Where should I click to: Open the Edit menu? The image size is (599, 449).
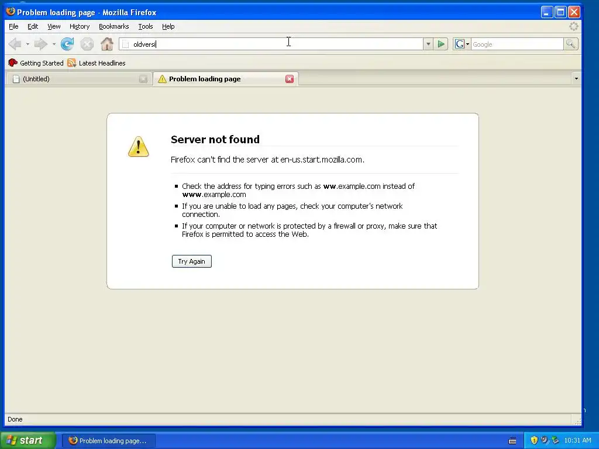[33, 26]
